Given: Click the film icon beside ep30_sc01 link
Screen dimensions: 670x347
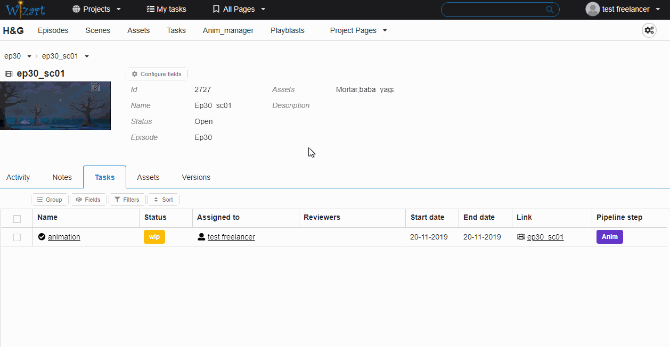Looking at the screenshot, I should (x=521, y=237).
